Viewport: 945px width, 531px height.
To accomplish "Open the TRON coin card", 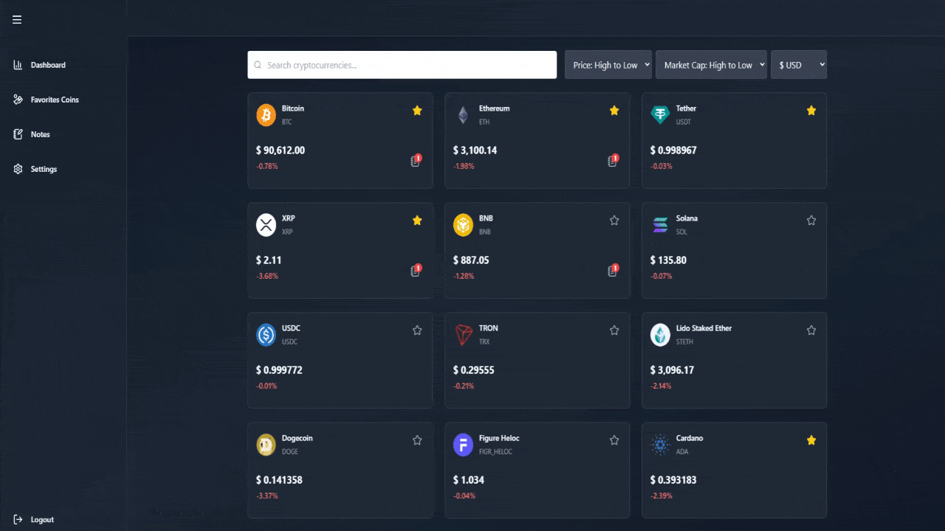I will click(537, 360).
